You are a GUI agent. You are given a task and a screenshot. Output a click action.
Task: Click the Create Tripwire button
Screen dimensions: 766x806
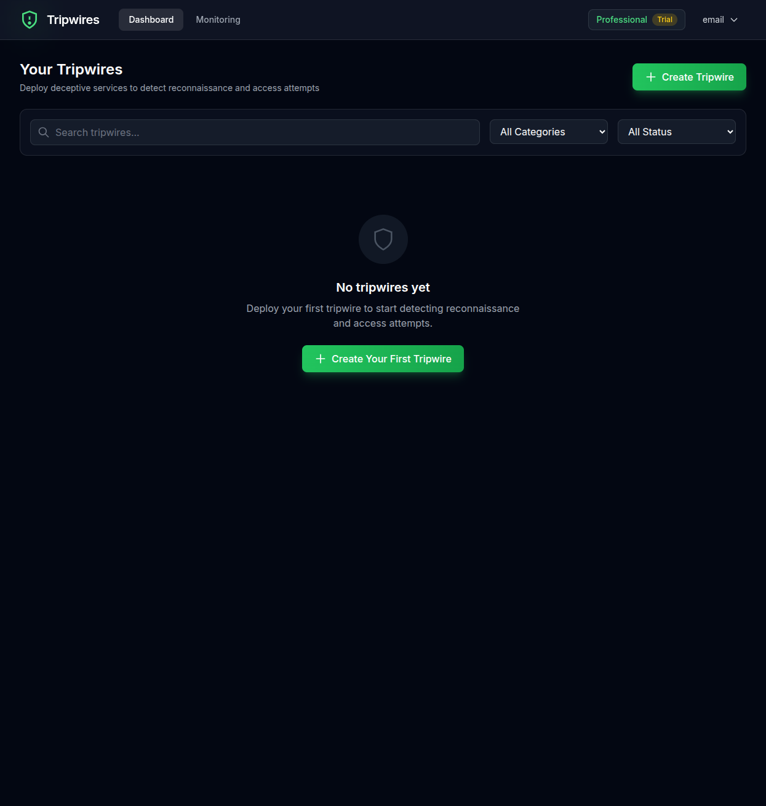coord(689,77)
